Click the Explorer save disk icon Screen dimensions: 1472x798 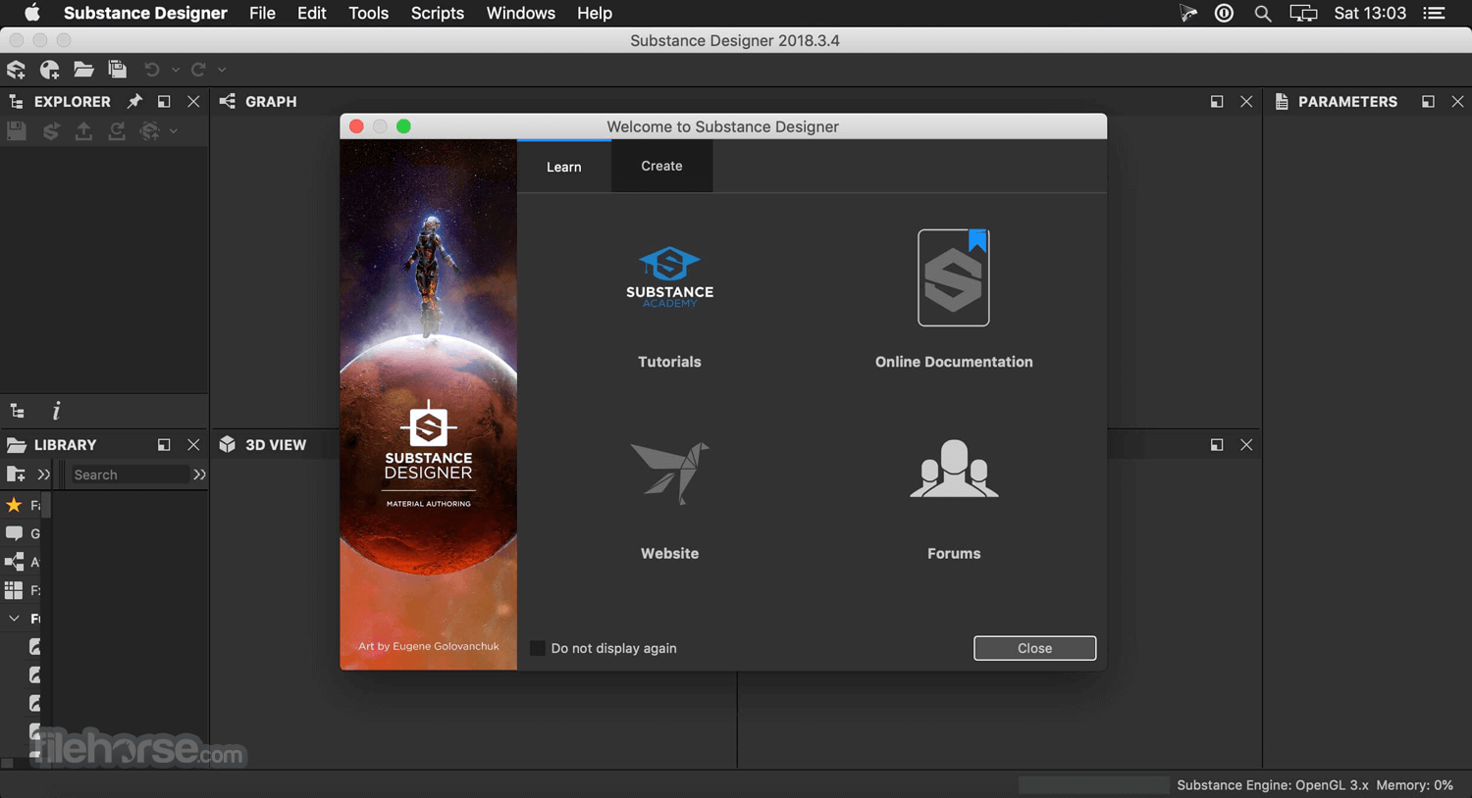point(17,130)
